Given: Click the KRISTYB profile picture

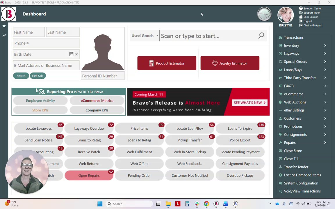Looking at the screenshot, I should 286,15.
